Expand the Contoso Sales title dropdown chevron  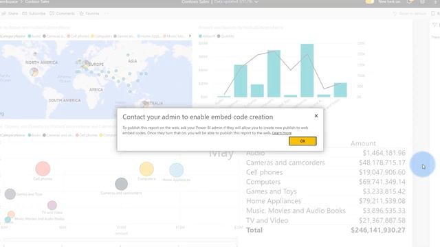coord(256,2)
